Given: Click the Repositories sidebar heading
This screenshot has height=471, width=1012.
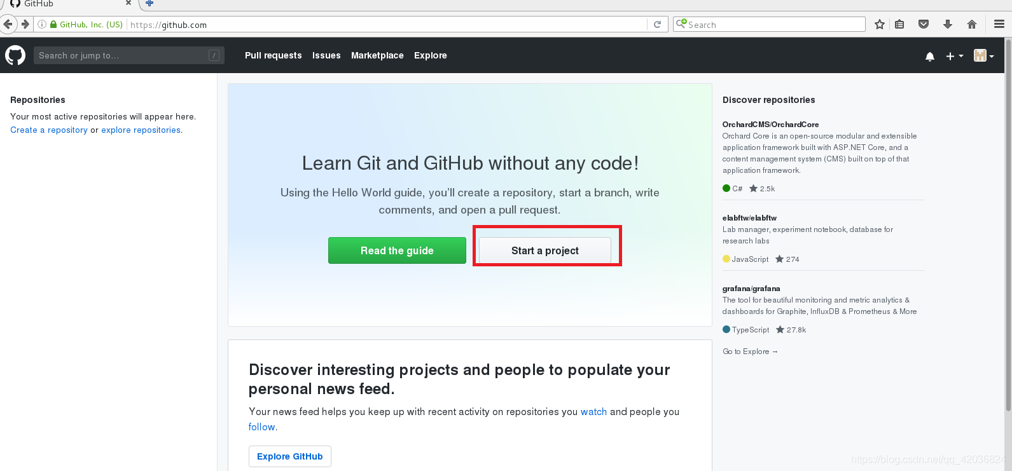Looking at the screenshot, I should click(38, 100).
